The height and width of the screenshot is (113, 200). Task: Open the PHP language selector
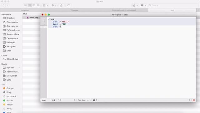click(x=66, y=100)
